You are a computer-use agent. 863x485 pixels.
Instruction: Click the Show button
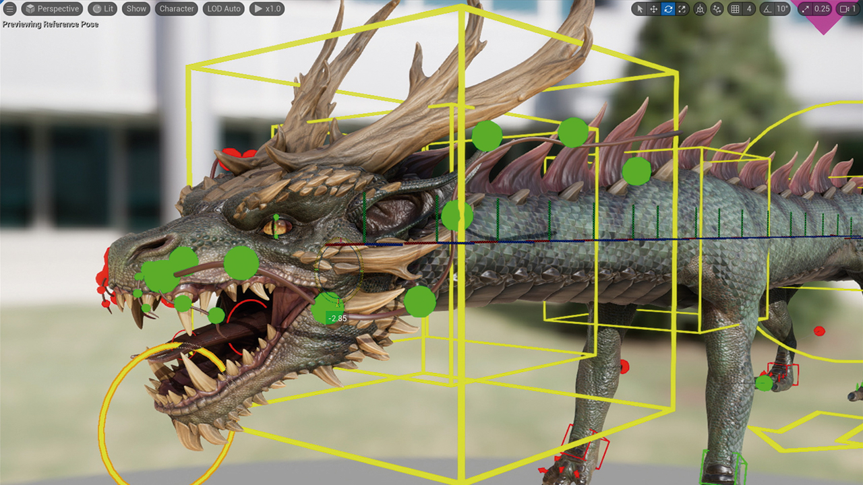(136, 9)
